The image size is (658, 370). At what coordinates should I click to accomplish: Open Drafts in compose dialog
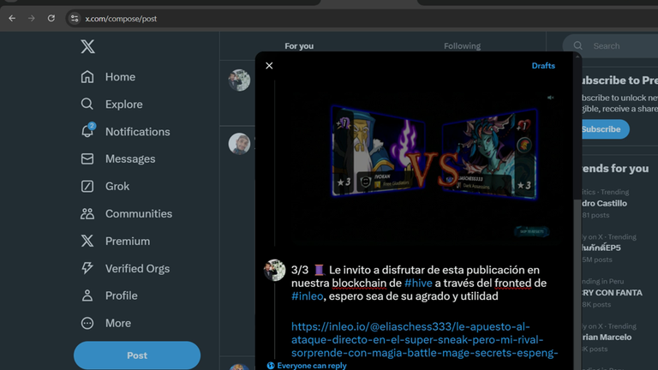pos(543,65)
